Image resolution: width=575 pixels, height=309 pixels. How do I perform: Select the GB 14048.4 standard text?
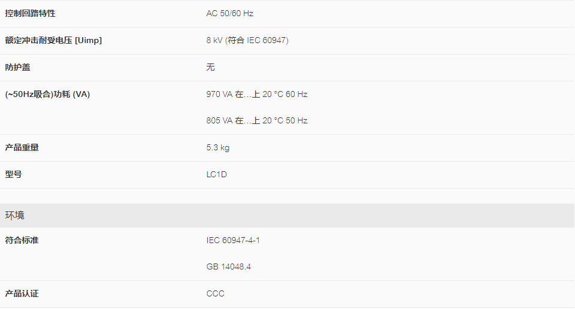click(228, 267)
